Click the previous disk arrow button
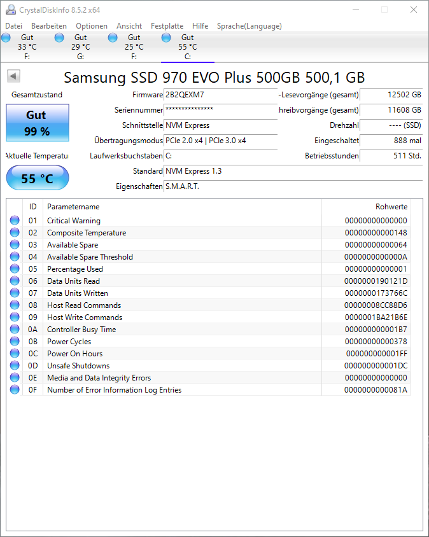The height and width of the screenshot is (537, 429). (x=14, y=76)
